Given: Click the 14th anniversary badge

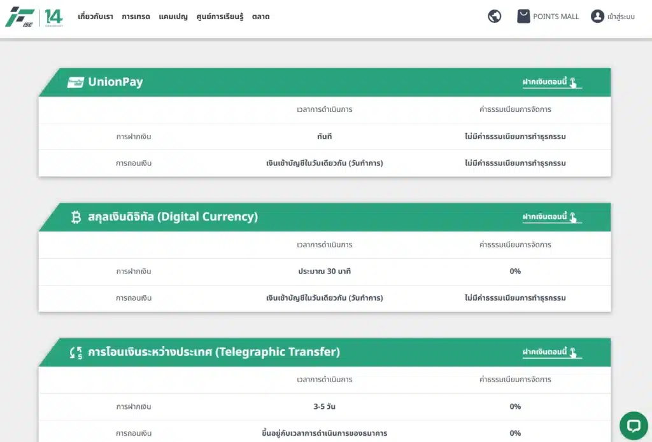Looking at the screenshot, I should pos(53,17).
